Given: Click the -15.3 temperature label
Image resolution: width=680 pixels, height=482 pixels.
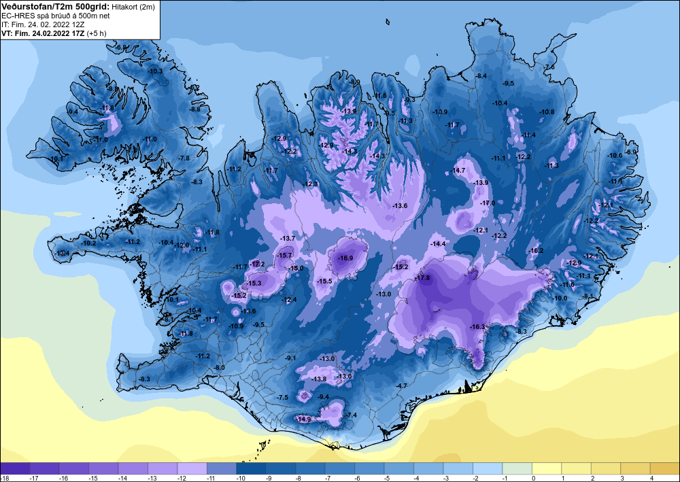Looking at the screenshot, I should pos(253,283).
